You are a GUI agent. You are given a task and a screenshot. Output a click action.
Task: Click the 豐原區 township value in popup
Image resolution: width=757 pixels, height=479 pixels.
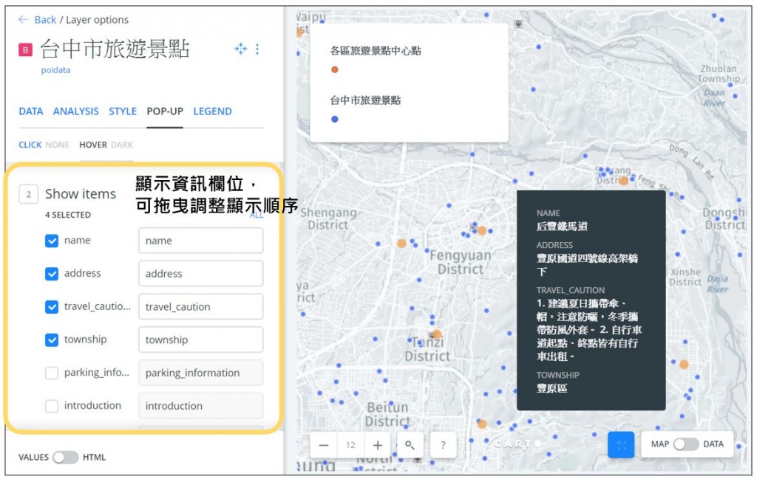(551, 388)
